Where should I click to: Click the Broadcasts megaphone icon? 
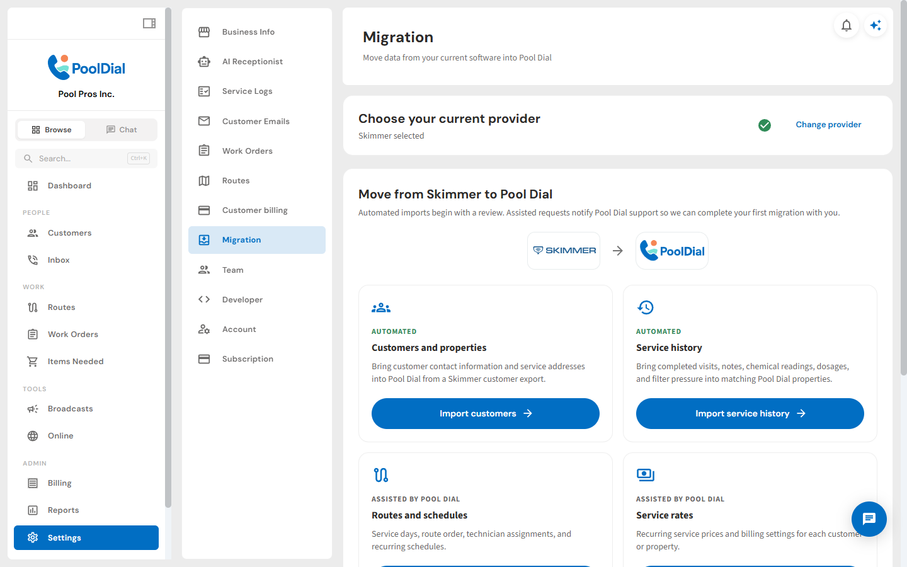coord(33,409)
